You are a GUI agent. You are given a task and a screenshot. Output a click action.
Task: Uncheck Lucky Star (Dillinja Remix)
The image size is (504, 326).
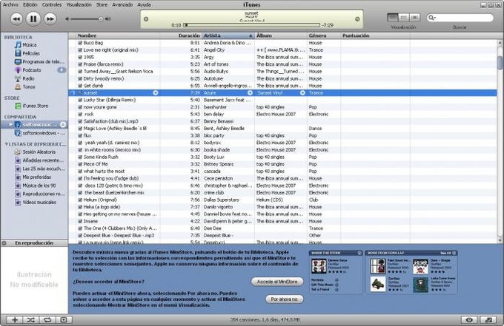(x=80, y=100)
